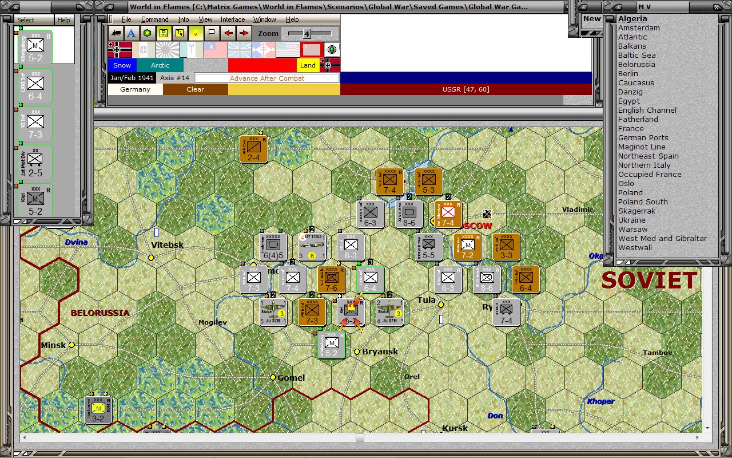Image resolution: width=732 pixels, height=458 pixels.
Task: Select the United States flag
Action: pos(288,50)
